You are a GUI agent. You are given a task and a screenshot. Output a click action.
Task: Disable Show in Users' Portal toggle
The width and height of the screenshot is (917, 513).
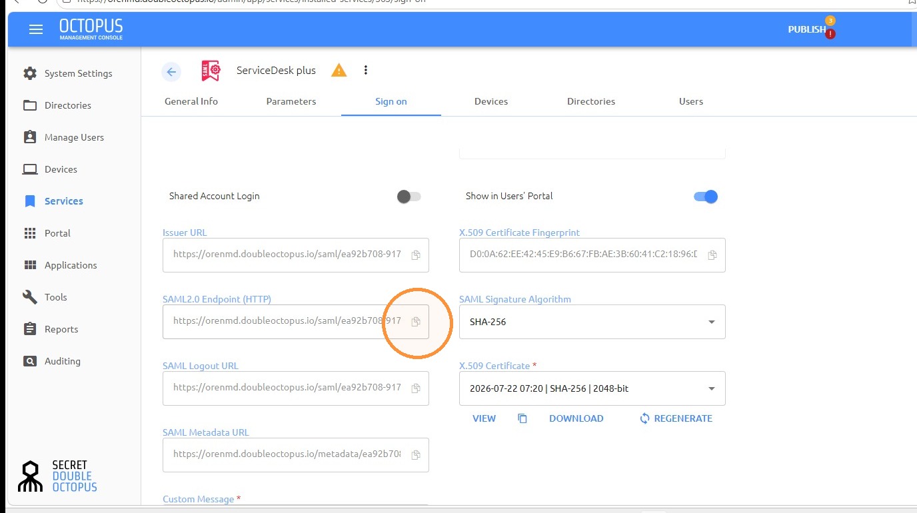(x=706, y=197)
